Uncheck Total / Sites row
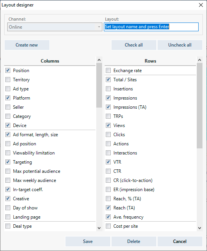The width and height of the screenshot is (207, 251). [x=108, y=80]
